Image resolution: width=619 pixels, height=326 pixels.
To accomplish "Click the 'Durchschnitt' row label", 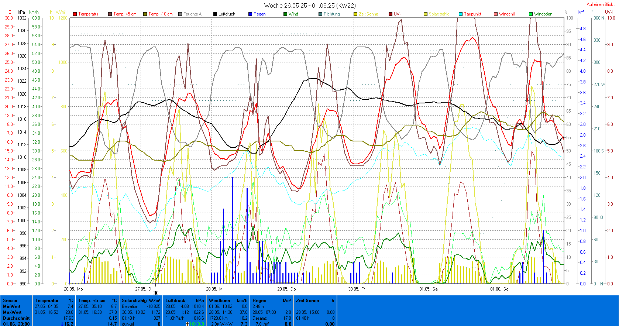I will point(16,318).
